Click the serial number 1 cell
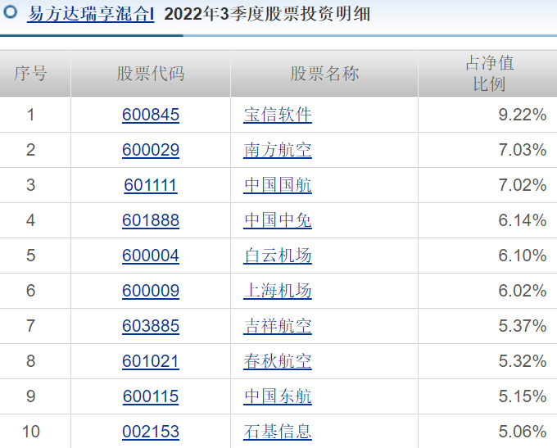The image size is (557, 448). point(35,115)
